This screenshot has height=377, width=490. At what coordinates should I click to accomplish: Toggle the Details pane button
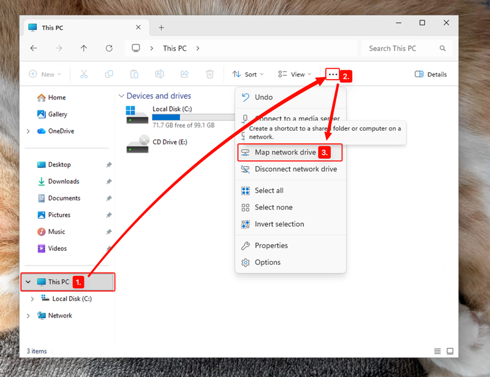[431, 74]
